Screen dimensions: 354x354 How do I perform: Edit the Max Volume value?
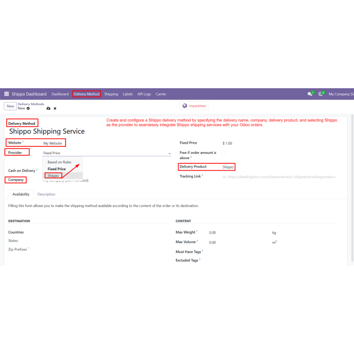[x=212, y=243]
